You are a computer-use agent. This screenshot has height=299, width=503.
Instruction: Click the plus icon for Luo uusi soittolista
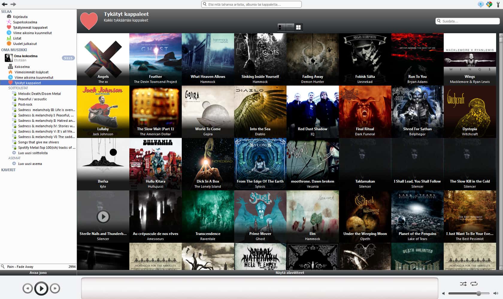click(14, 153)
